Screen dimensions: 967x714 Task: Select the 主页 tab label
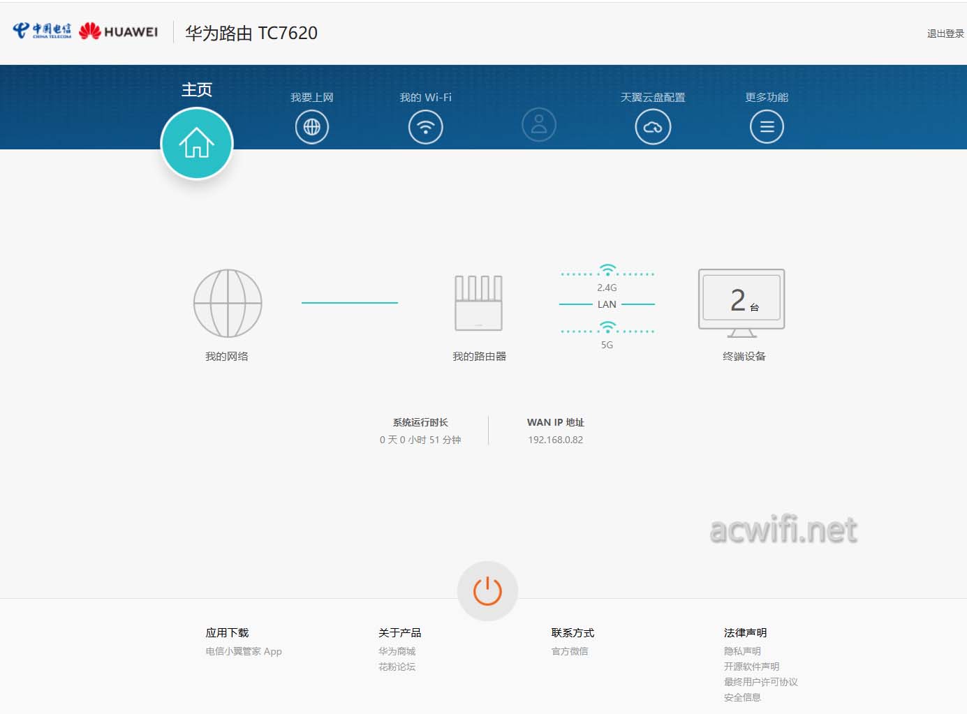(x=197, y=89)
